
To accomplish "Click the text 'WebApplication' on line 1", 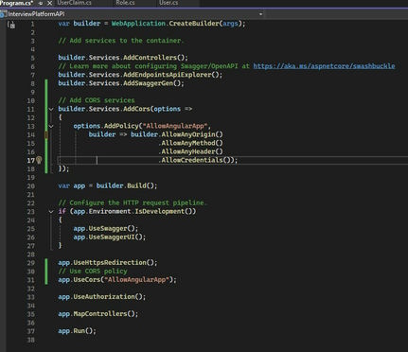I will point(138,24).
